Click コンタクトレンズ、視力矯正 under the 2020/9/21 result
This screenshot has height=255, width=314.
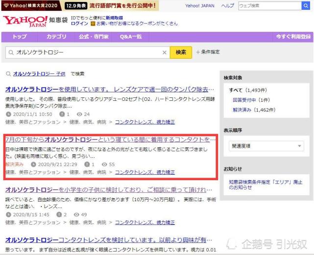145,172
